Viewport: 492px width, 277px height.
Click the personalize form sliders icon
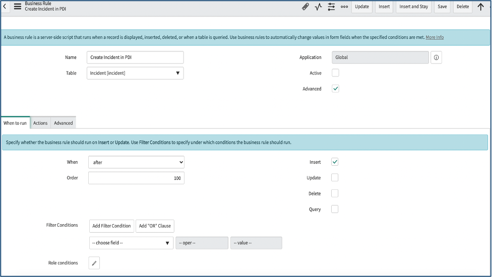[331, 7]
